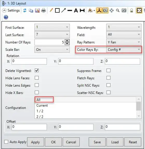Click the Reset button
Viewport: 145px width, 149px height.
point(133,142)
